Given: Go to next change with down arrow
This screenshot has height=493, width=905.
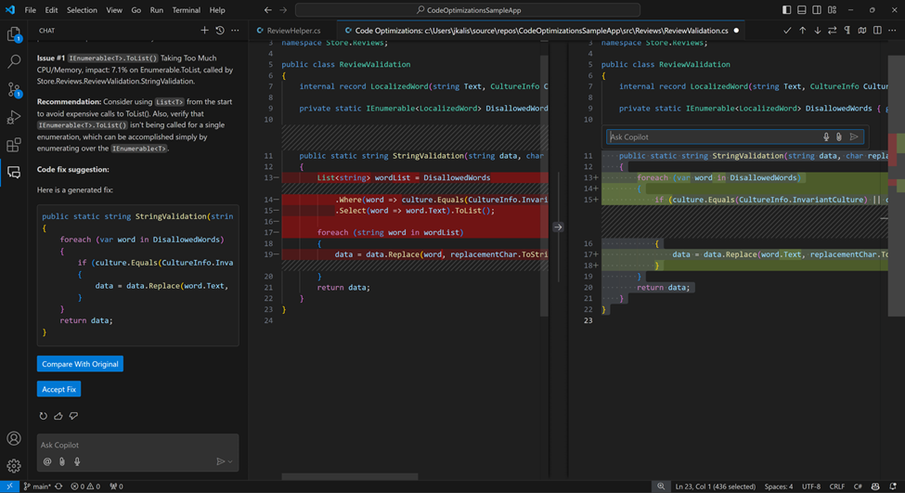Looking at the screenshot, I should [818, 31].
